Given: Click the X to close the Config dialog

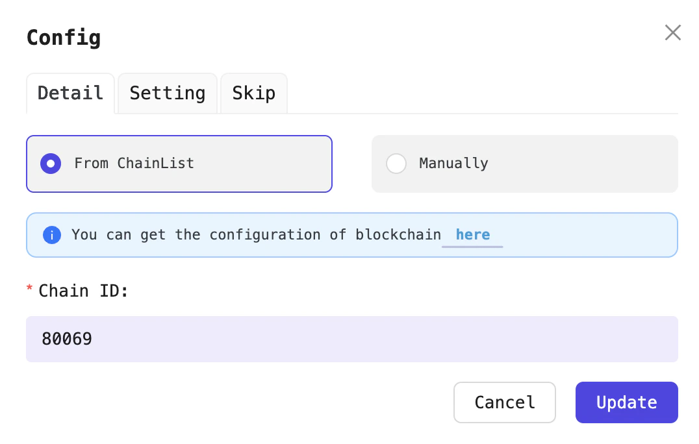Looking at the screenshot, I should [672, 32].
